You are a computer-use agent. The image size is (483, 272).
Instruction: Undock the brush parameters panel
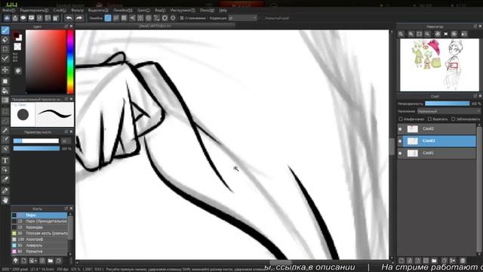[66, 131]
